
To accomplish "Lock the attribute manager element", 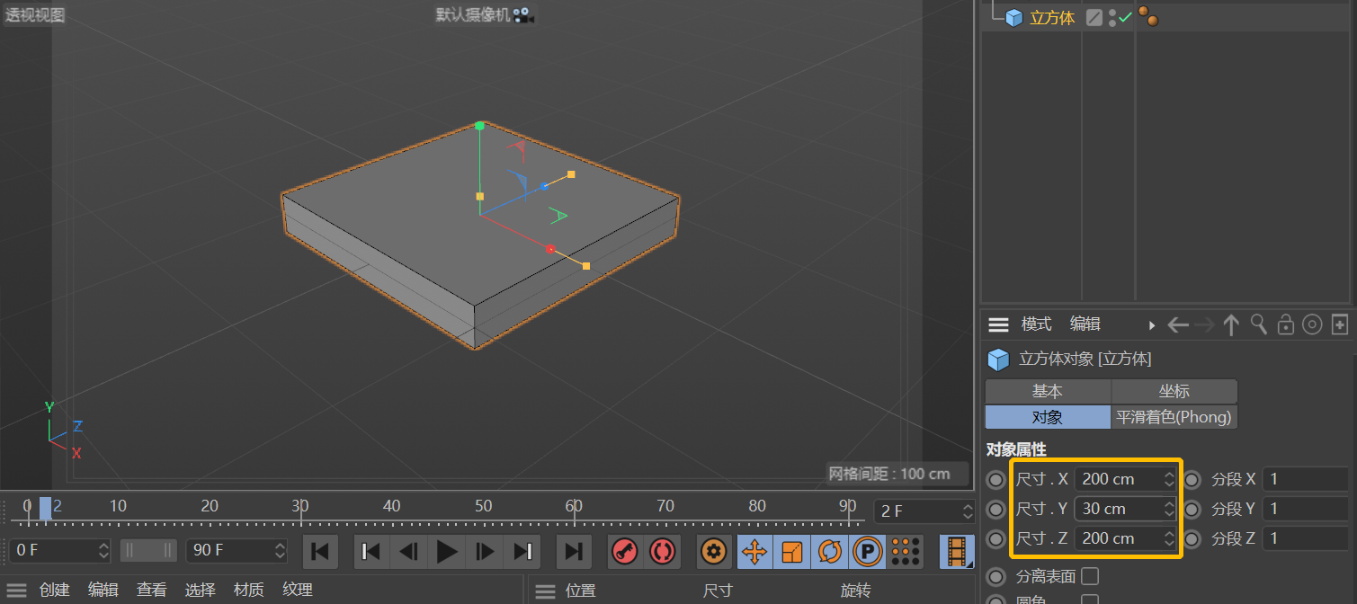I will [1286, 324].
